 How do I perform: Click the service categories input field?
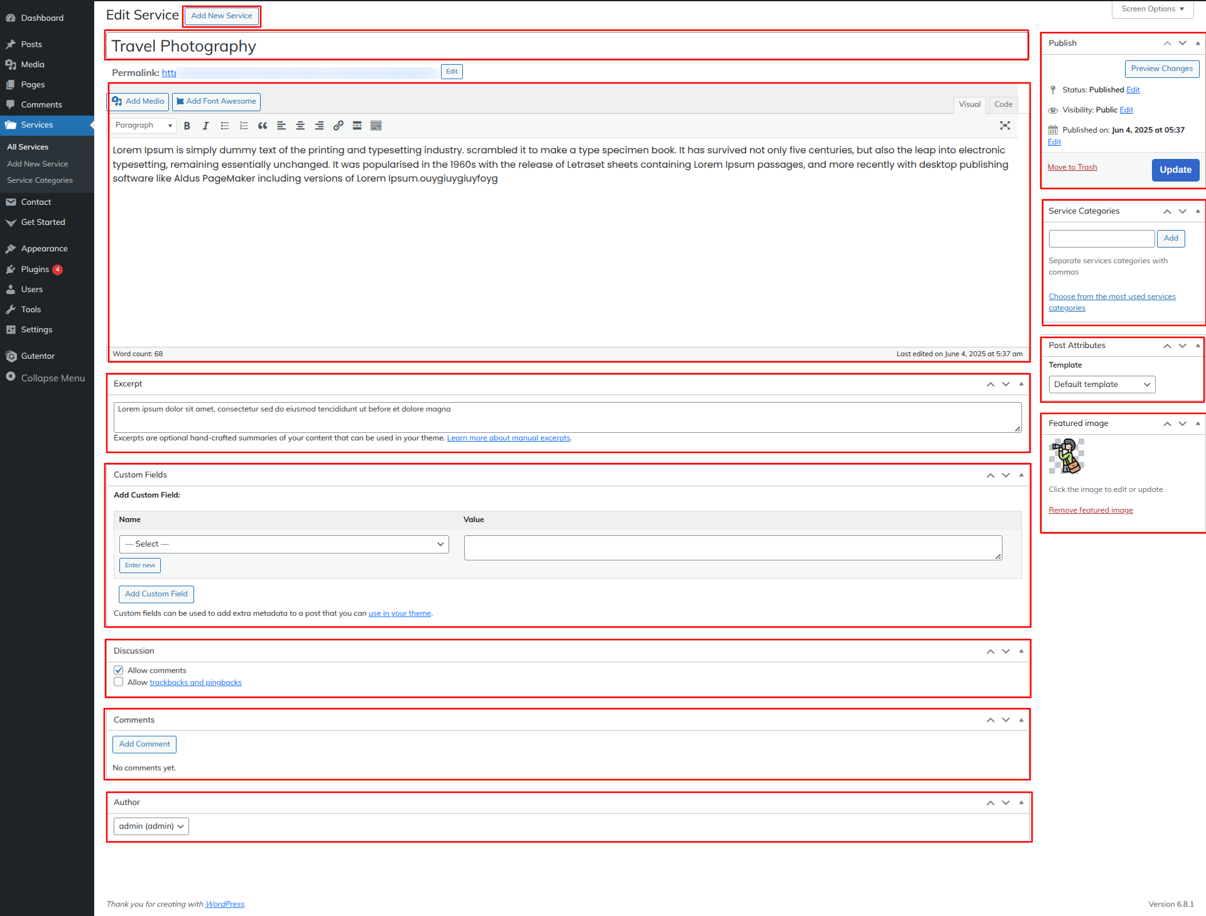point(1102,238)
